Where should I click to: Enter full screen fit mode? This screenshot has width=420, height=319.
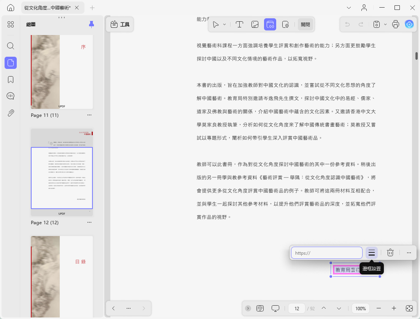[409, 308]
